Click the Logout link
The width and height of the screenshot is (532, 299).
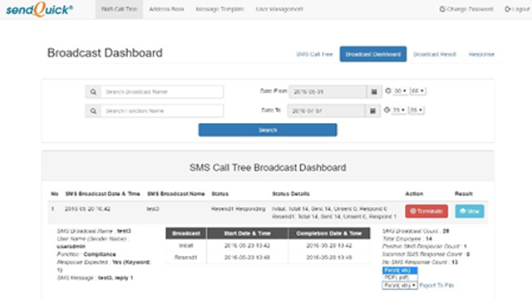(517, 9)
